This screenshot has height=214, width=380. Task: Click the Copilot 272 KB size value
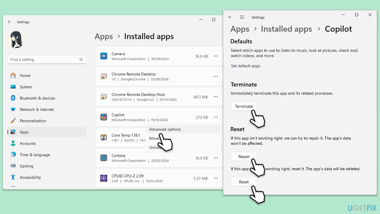coord(202,117)
